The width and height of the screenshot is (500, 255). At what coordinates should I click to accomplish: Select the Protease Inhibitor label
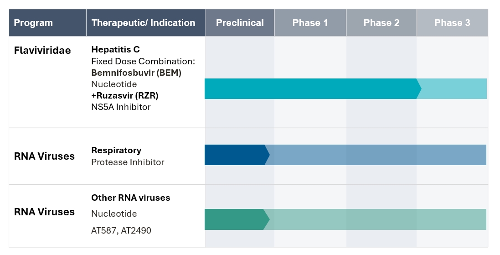[x=128, y=162]
